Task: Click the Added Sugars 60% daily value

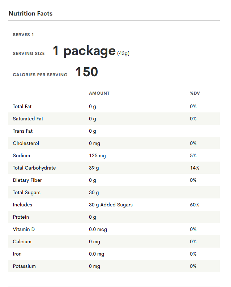Action: pyautogui.click(x=194, y=205)
